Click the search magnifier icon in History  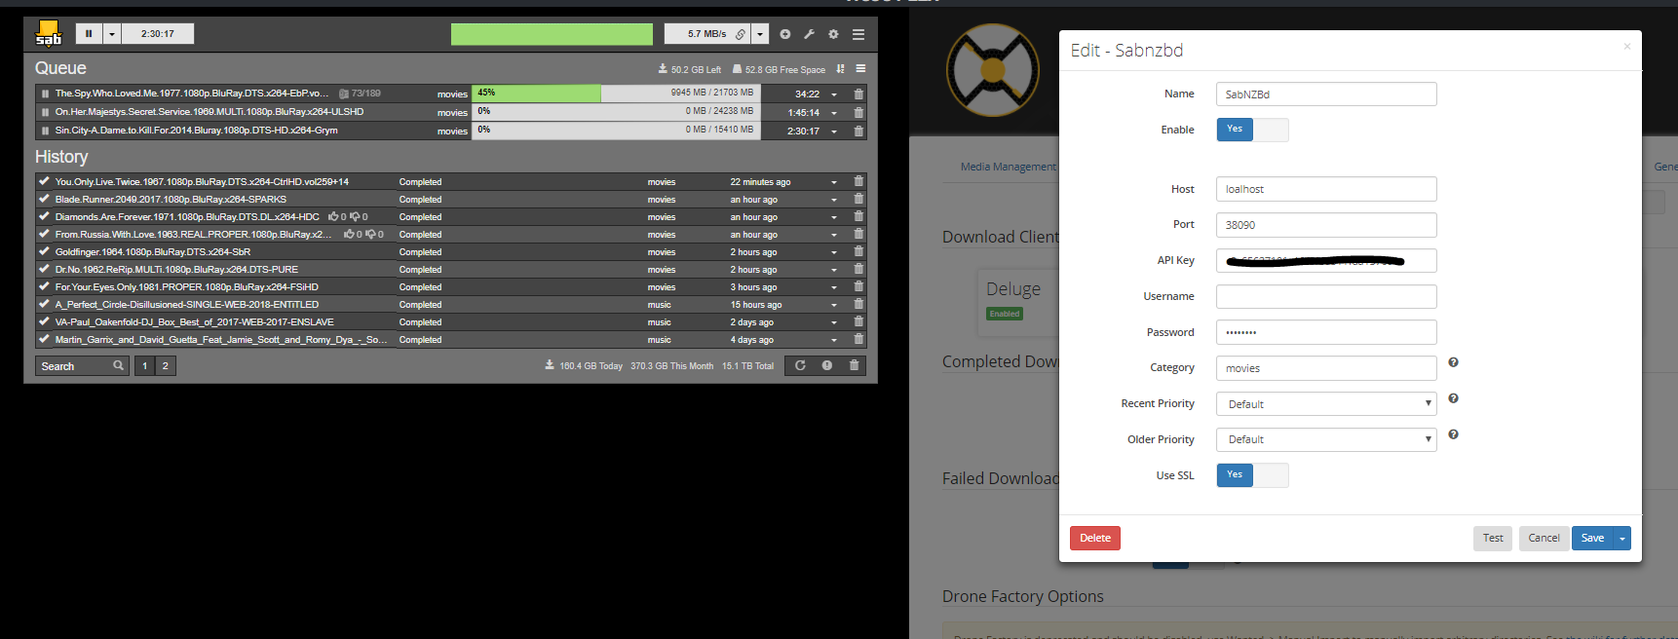pyautogui.click(x=118, y=366)
